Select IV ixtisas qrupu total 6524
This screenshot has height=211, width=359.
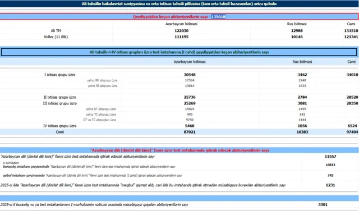pyautogui.click(x=353, y=126)
